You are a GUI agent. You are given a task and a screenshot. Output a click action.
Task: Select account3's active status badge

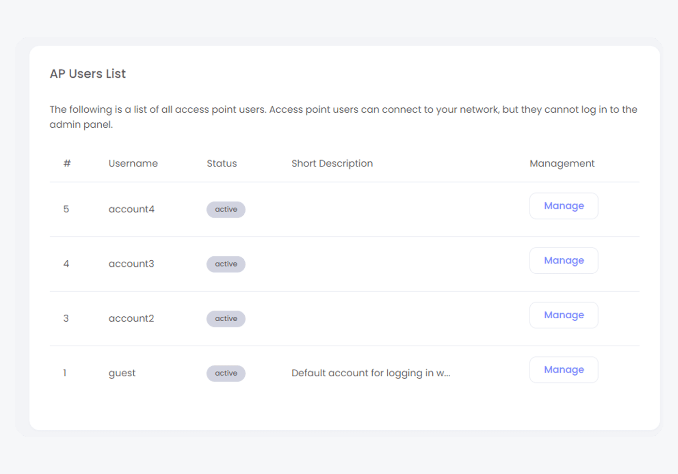[x=226, y=264]
